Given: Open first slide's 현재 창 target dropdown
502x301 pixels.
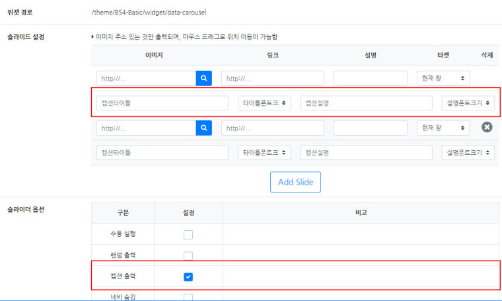Looking at the screenshot, I should point(443,78).
